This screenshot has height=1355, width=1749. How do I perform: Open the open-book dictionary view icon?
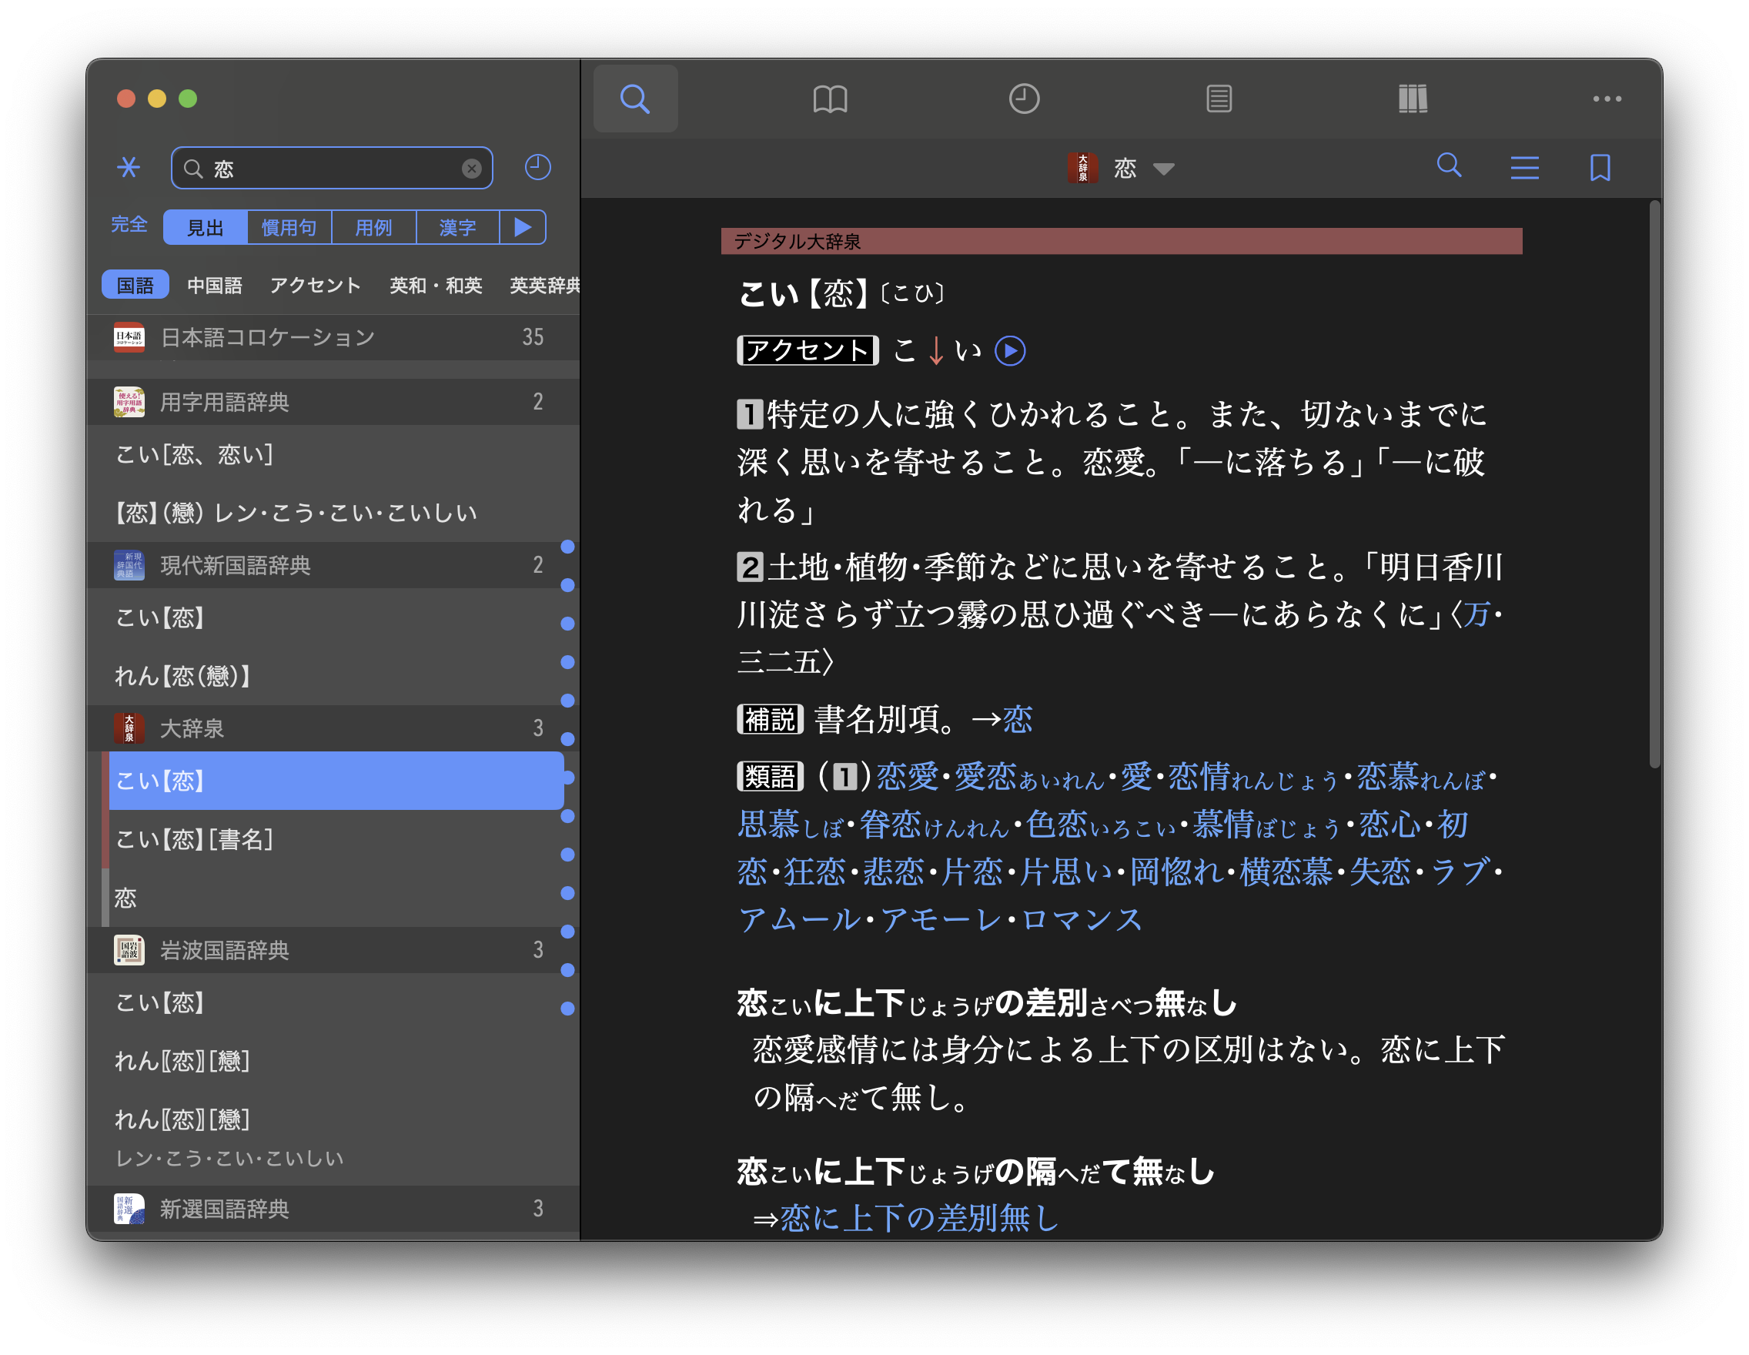(830, 99)
